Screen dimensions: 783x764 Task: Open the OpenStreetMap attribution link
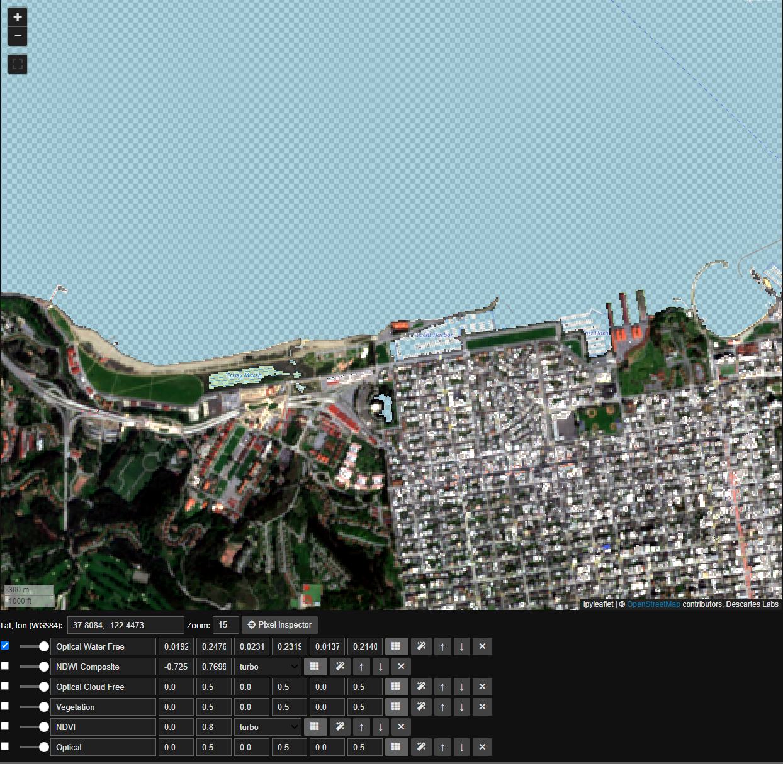pyautogui.click(x=653, y=604)
